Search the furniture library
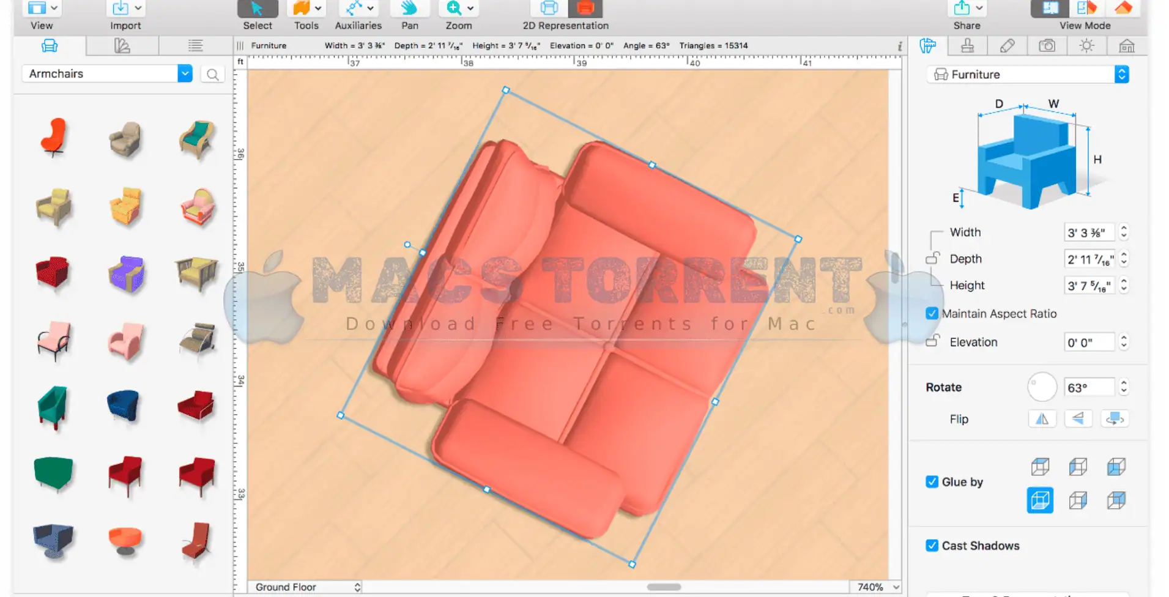Image resolution: width=1169 pixels, height=597 pixels. point(212,74)
